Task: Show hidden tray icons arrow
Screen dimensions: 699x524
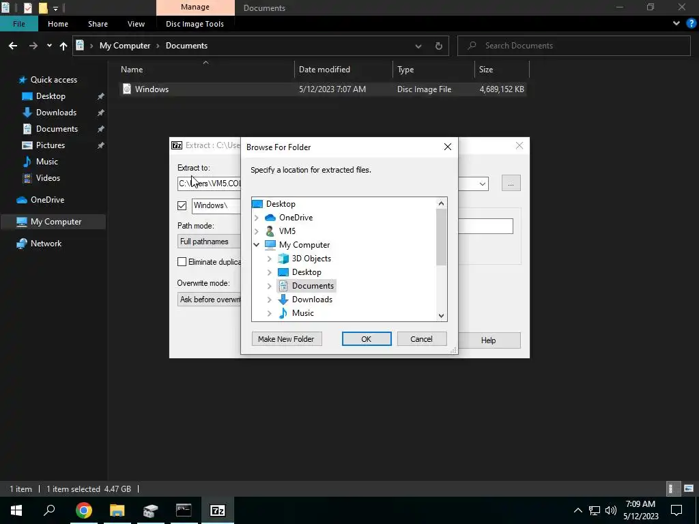Action: click(x=577, y=510)
